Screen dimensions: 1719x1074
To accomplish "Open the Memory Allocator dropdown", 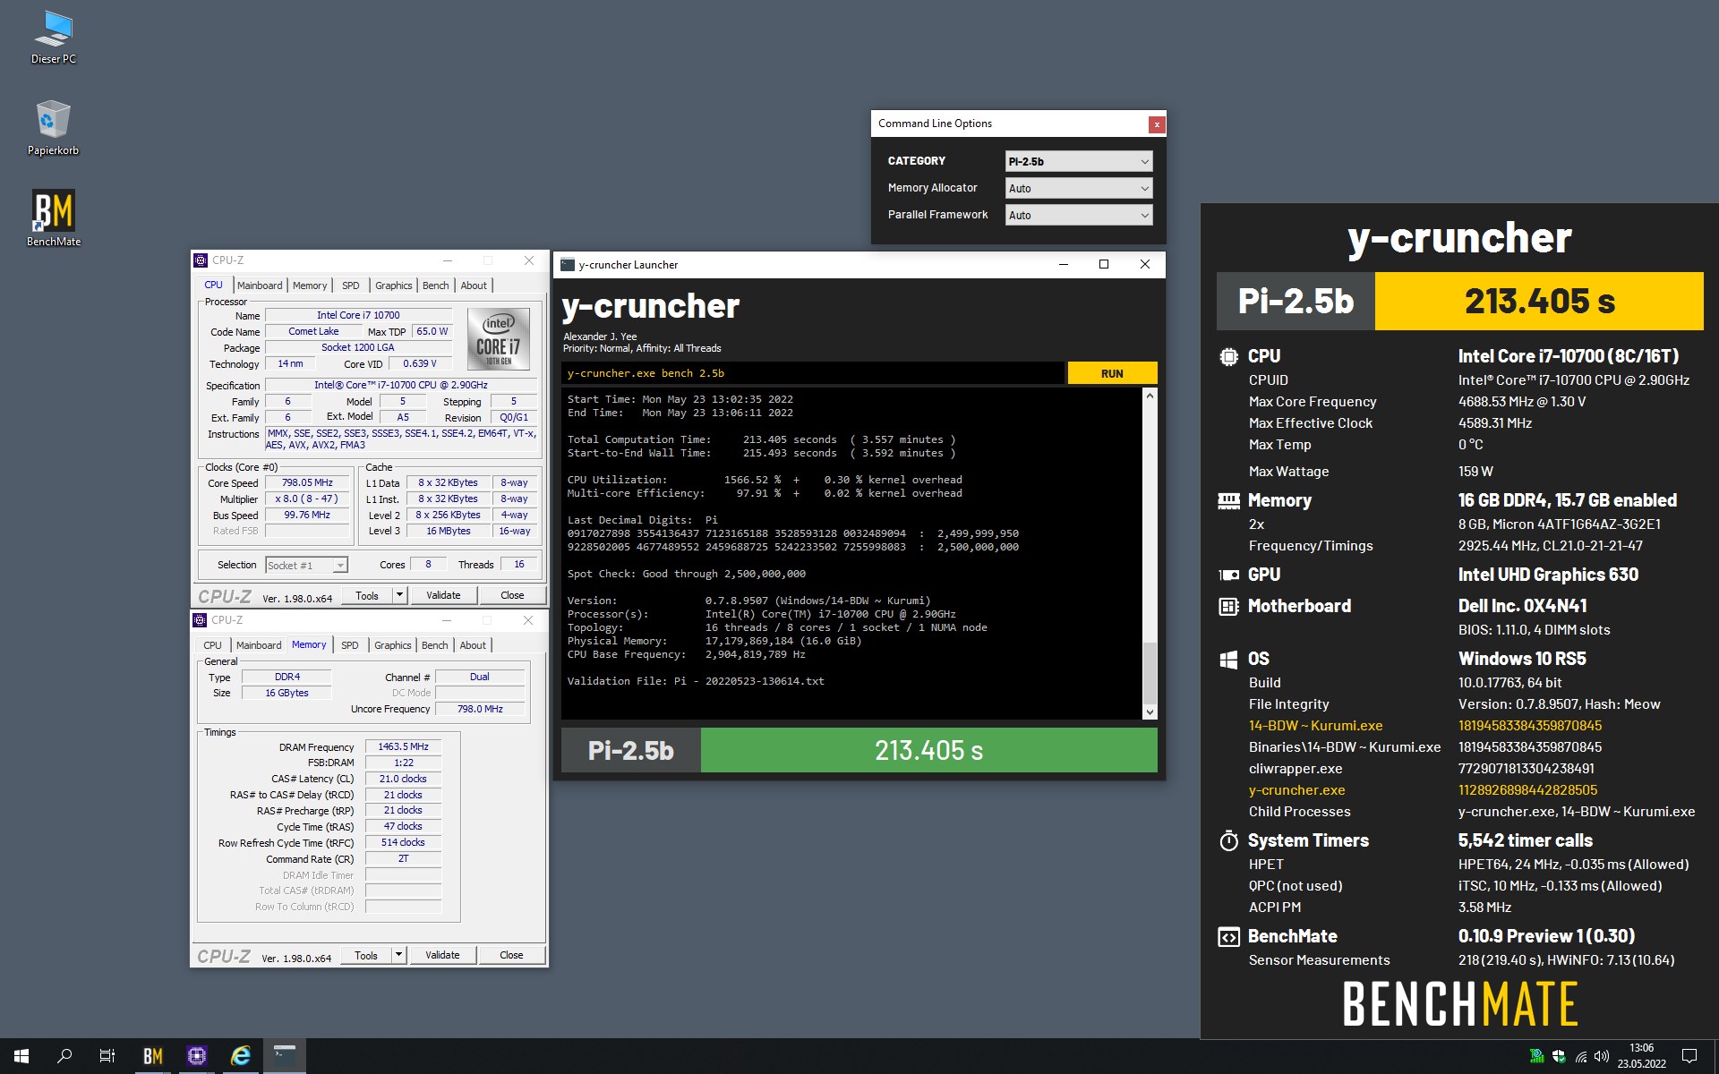I will 1079,188.
